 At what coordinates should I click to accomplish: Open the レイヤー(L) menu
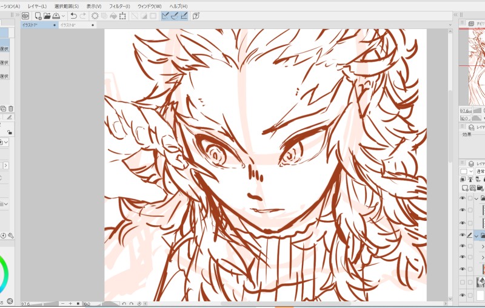[37, 6]
